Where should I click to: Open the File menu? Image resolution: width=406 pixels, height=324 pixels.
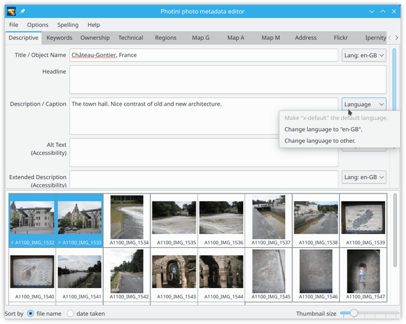pyautogui.click(x=13, y=25)
